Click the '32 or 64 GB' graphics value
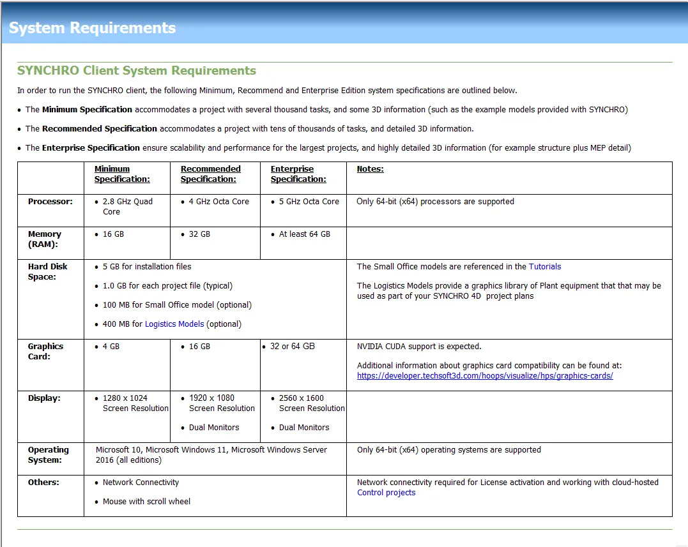Image resolution: width=688 pixels, height=547 pixels. tap(292, 346)
